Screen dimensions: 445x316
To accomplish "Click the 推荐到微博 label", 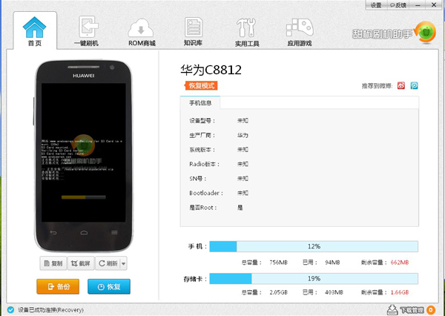I will point(378,86).
